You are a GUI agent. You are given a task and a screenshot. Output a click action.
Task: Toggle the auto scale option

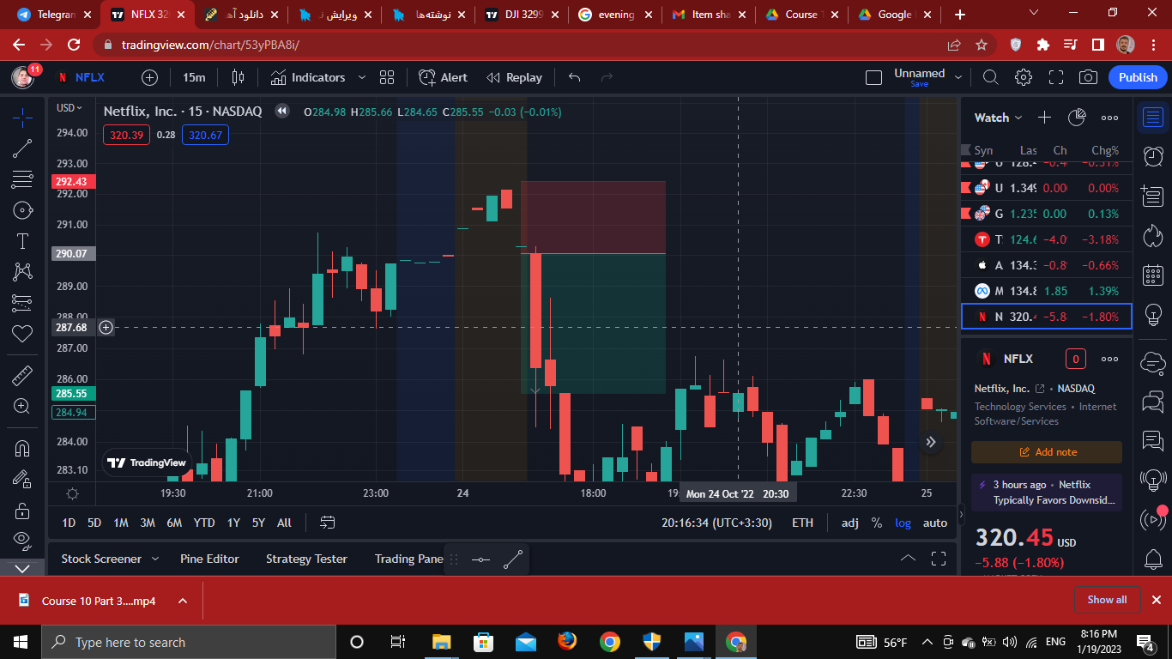click(x=935, y=523)
